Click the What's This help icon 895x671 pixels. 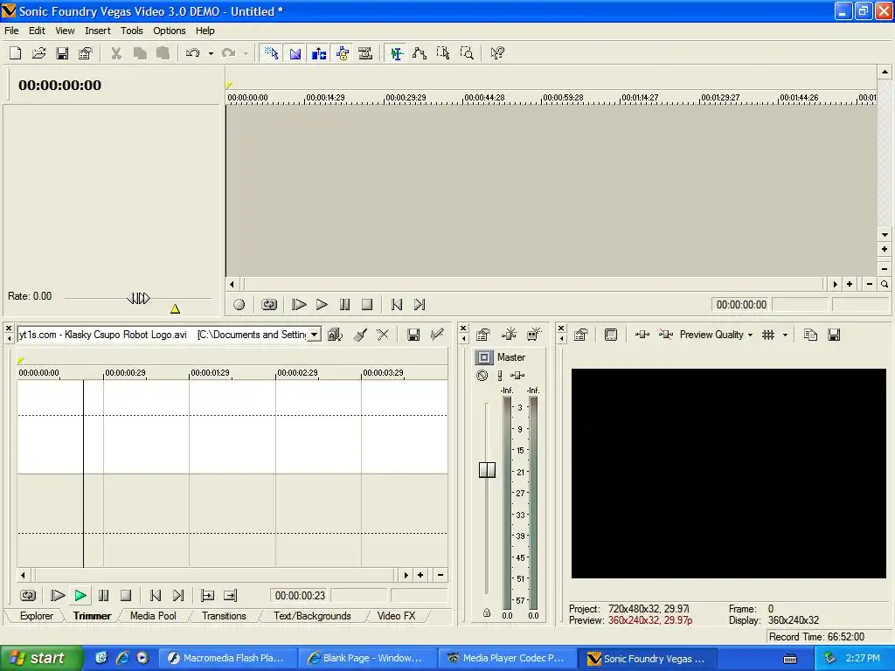[x=497, y=53]
